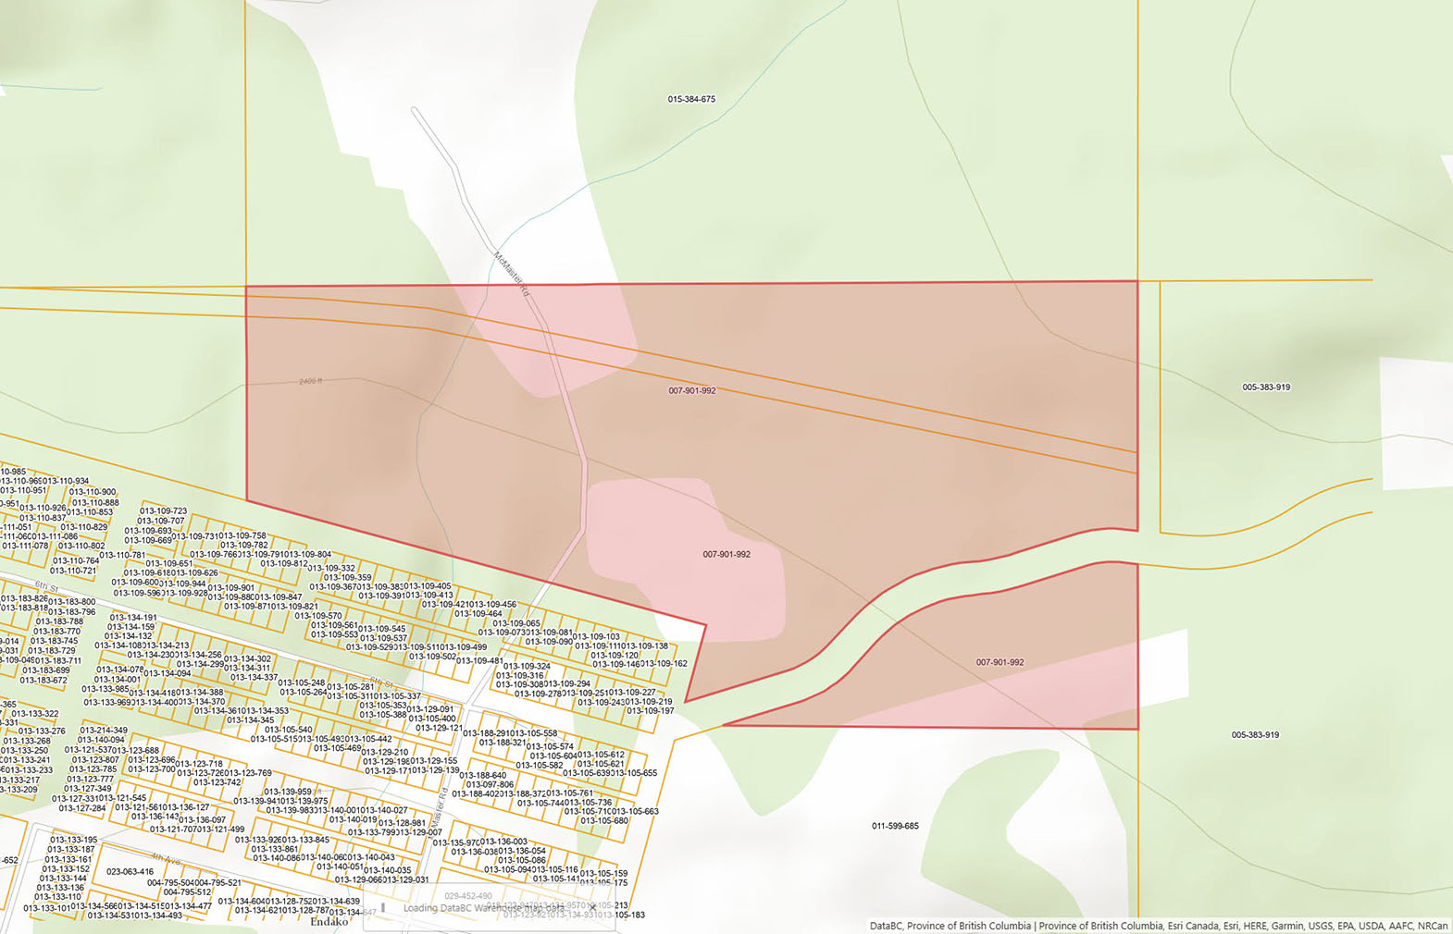Select parcel labeled 013-097-806

coord(490,784)
